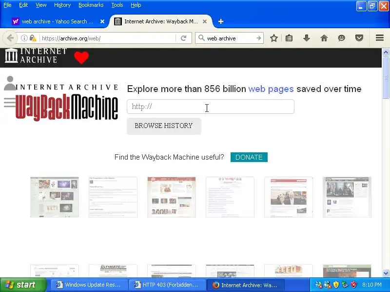390x292 pixels.
Task: Close the Internet Archive Wayback tab
Action: coord(205,21)
